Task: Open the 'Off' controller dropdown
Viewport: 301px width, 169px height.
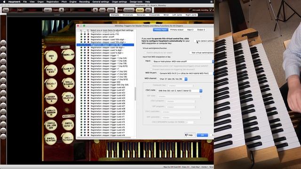Action: (182, 118)
